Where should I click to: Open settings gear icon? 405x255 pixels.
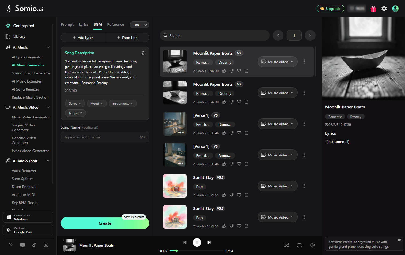pos(384,9)
